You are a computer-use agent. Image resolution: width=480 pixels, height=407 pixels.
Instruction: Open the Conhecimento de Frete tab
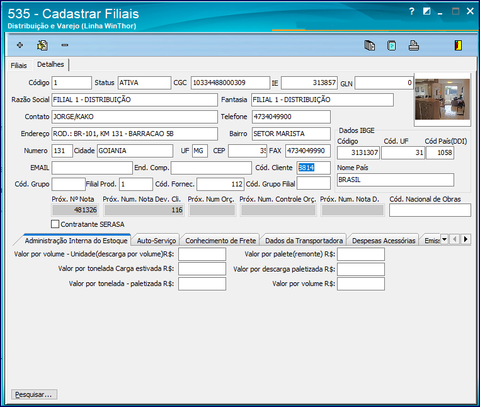pos(220,241)
